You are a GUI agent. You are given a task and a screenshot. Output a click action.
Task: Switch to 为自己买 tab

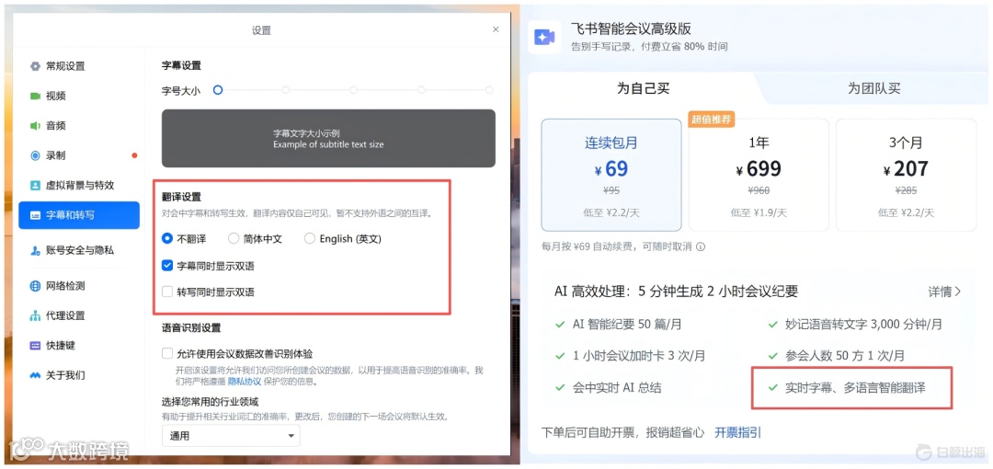point(643,88)
